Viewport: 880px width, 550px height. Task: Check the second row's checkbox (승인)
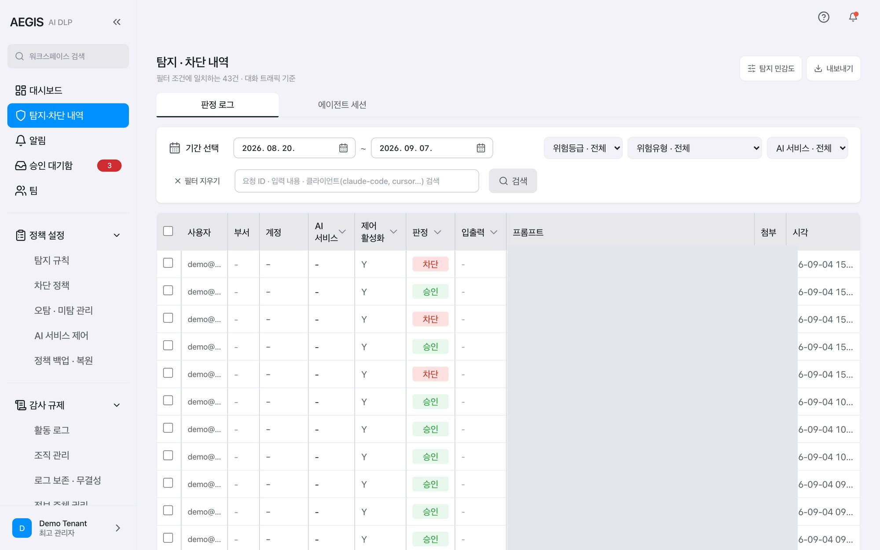(x=168, y=290)
